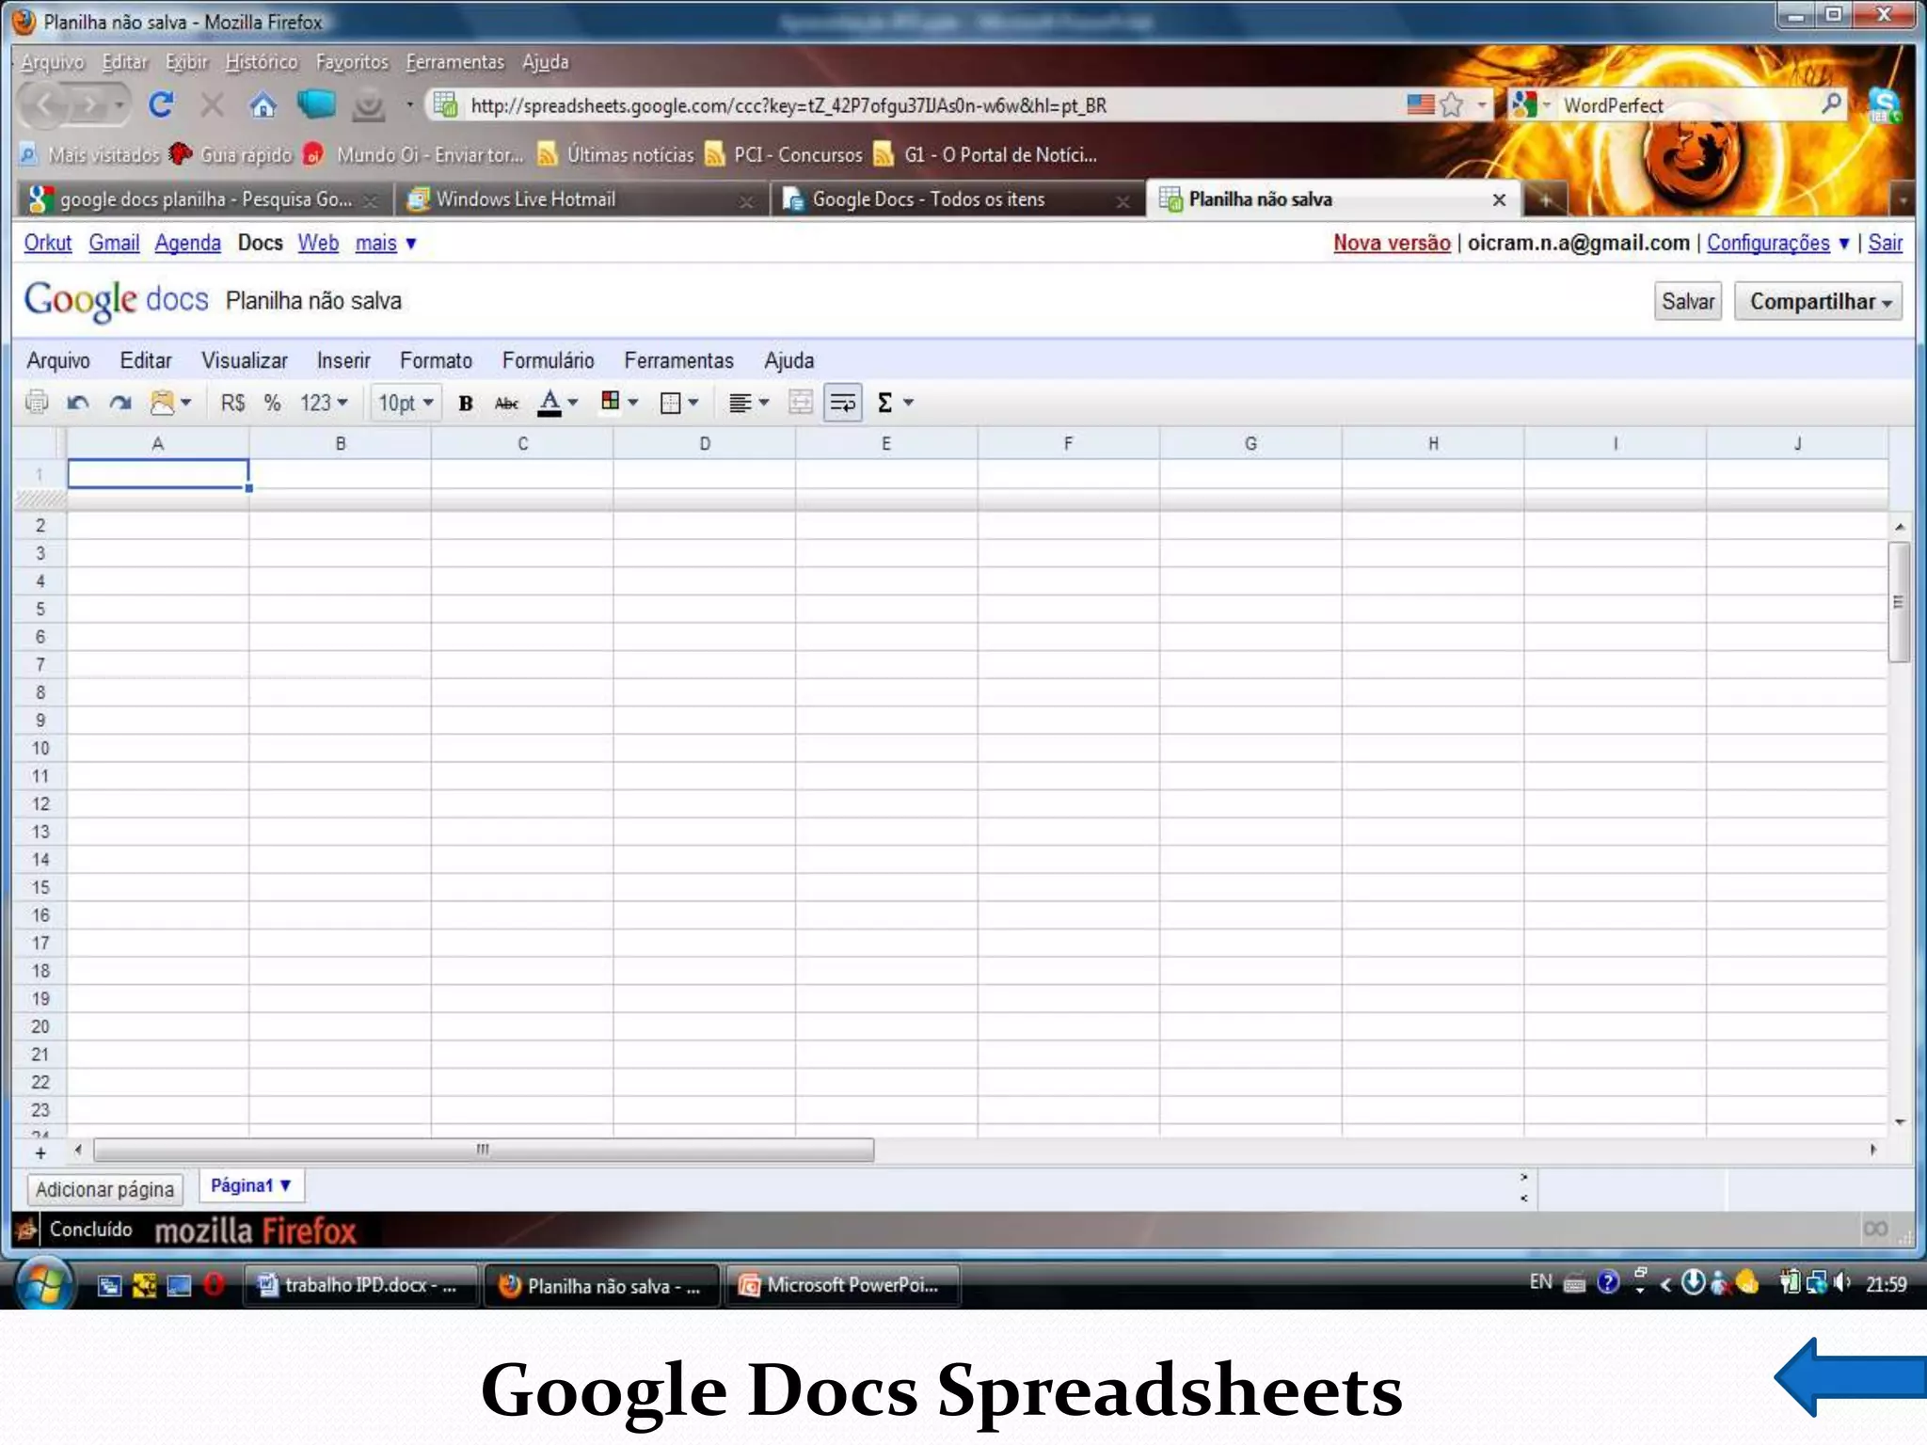Click the horizontal scrollbar thumb

tap(484, 1149)
